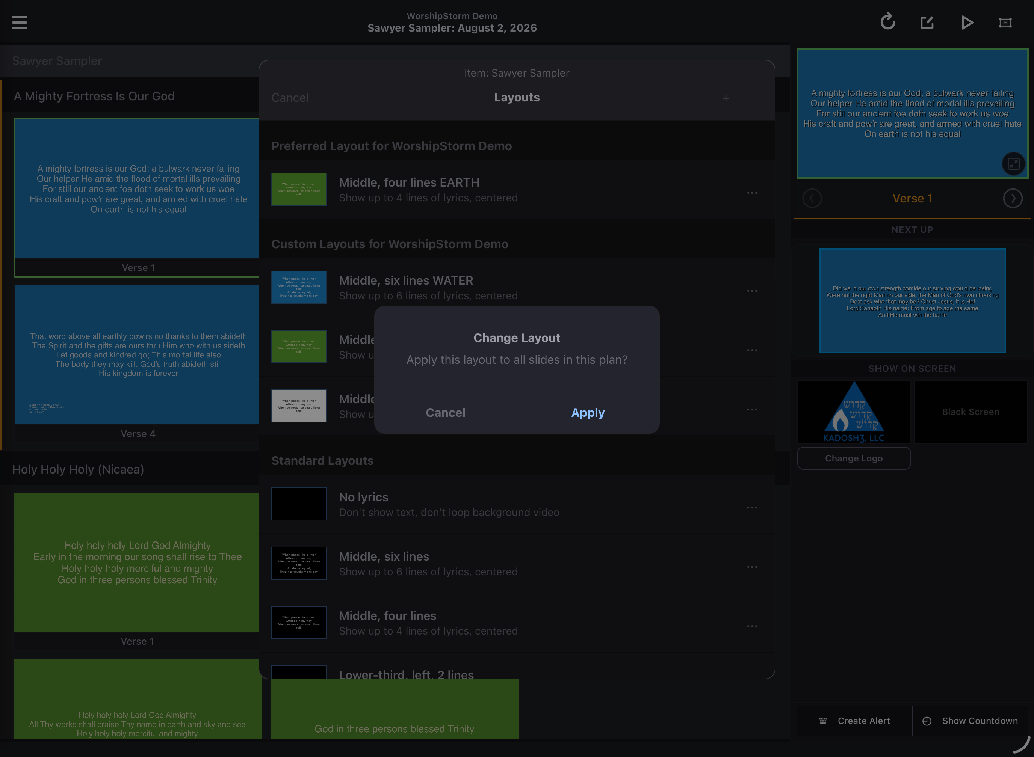Image resolution: width=1034 pixels, height=757 pixels.
Task: Click the Holy Holy Holy (Nicaea) header
Action: pyautogui.click(x=78, y=469)
